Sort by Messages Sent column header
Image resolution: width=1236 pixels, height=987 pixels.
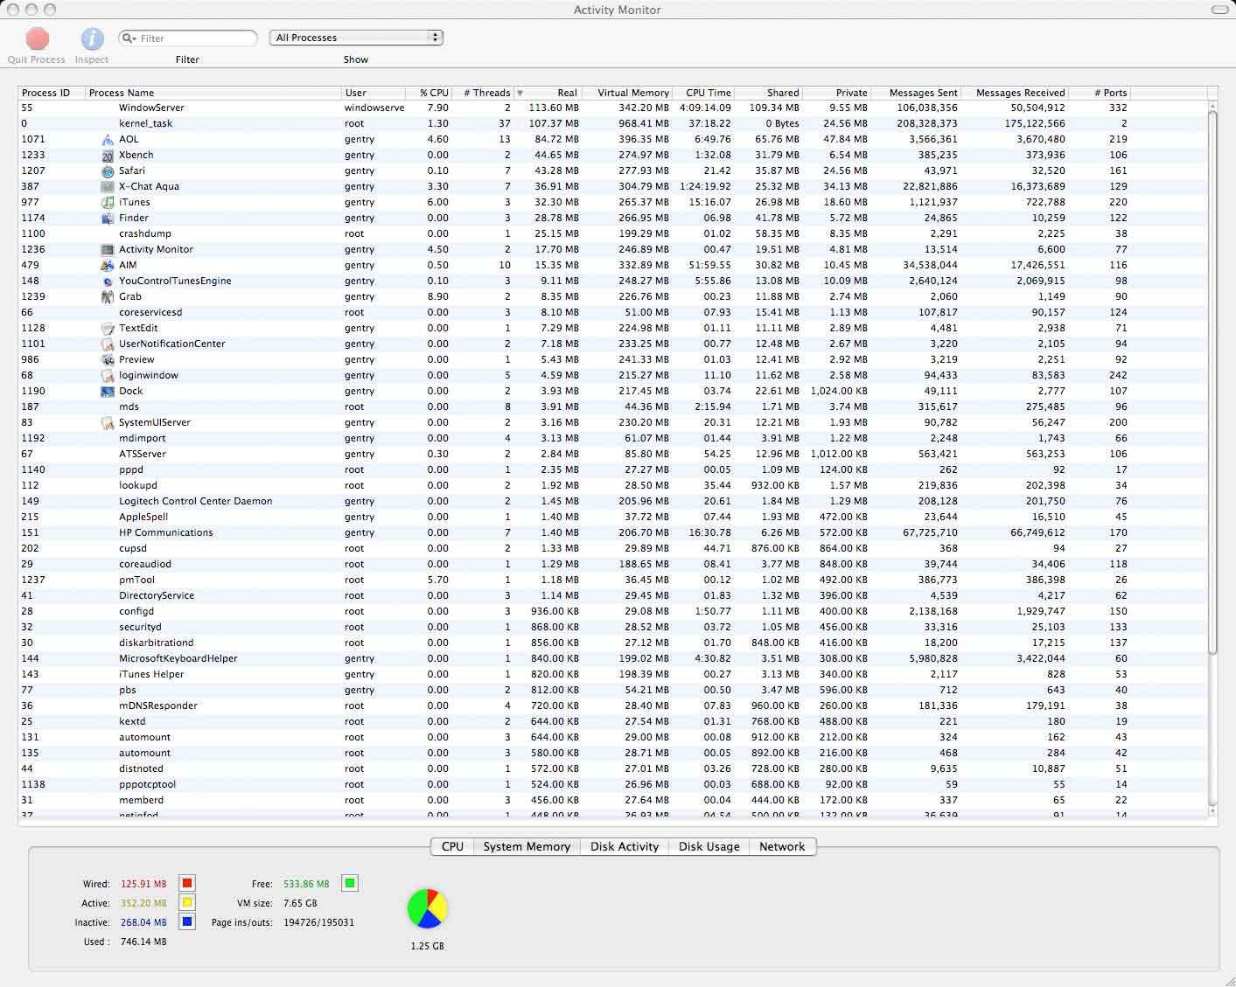point(917,93)
